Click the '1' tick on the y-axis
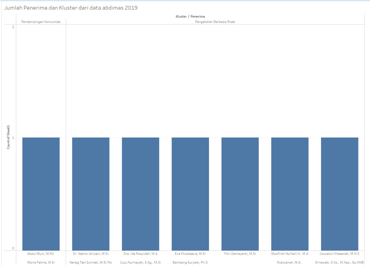This screenshot has height=267, width=370. pyautogui.click(x=13, y=138)
